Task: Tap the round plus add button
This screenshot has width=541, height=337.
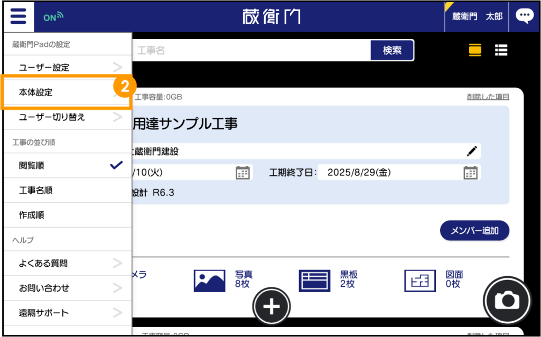Action: pyautogui.click(x=272, y=306)
